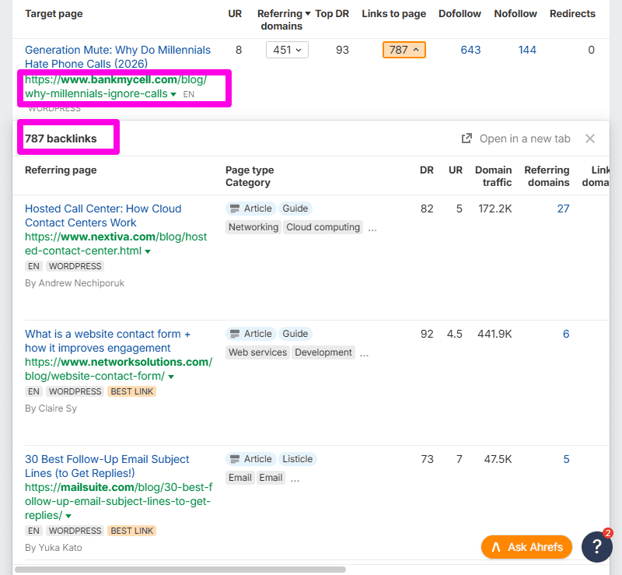Click the Guide tag in nextiva row
Image resolution: width=622 pixels, height=575 pixels.
pos(295,209)
